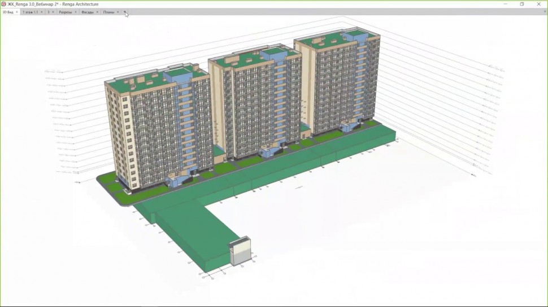Close the Планы tab
Image resolution: width=548 pixels, height=307 pixels.
point(118,12)
